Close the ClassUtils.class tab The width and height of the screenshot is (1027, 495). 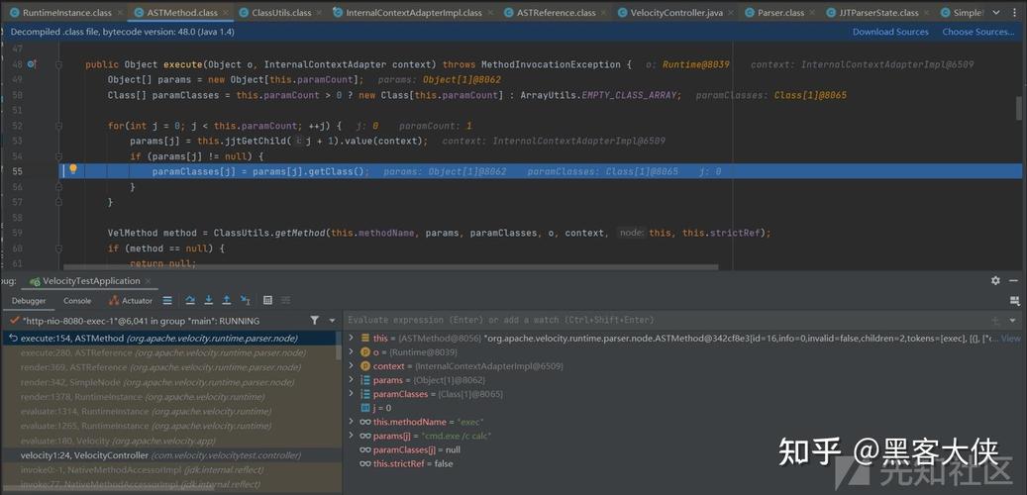(x=319, y=13)
